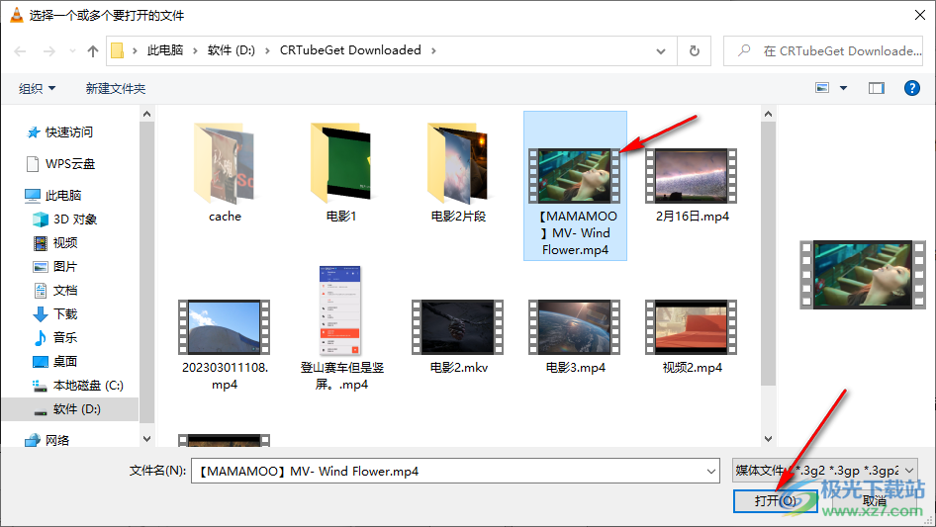The width and height of the screenshot is (936, 527).
Task: Go back using the back arrow
Action: [x=20, y=51]
